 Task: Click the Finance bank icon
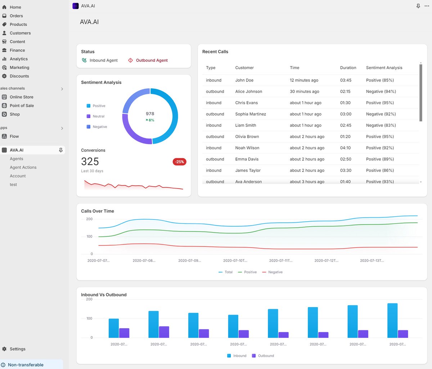[x=4, y=50]
